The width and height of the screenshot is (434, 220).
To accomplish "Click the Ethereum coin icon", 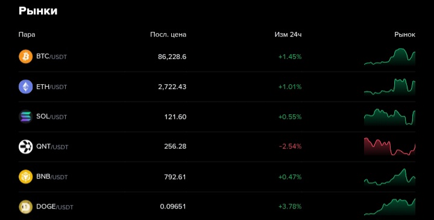I will [x=25, y=87].
